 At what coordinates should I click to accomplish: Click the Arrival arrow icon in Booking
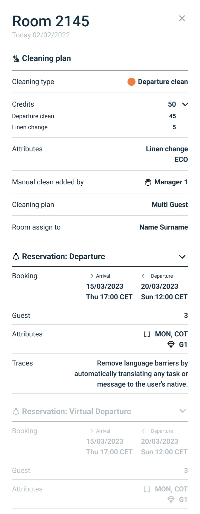tap(90, 276)
